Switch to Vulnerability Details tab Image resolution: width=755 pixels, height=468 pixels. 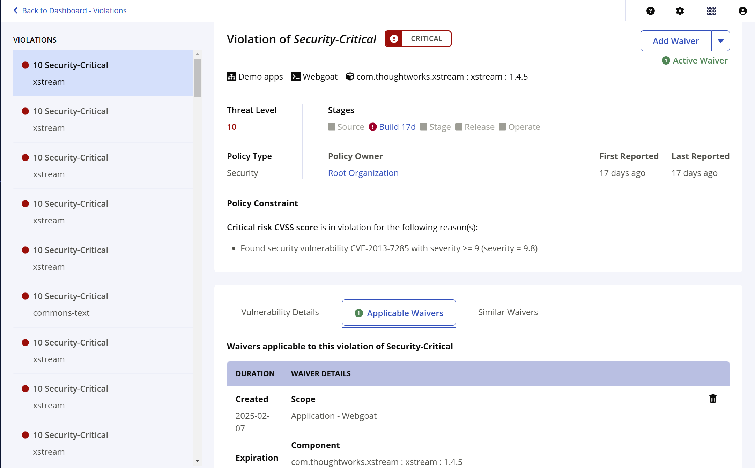280,312
